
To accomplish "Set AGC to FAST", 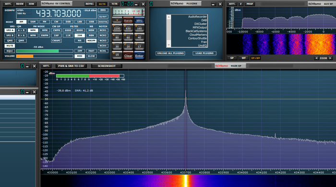I will (91, 51).
